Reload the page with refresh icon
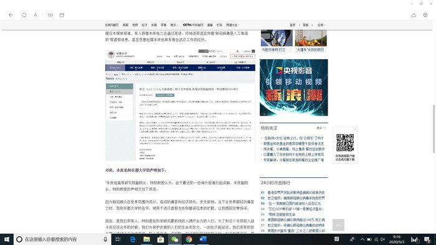Viewport: 436px width, 245px height. (x=24, y=15)
